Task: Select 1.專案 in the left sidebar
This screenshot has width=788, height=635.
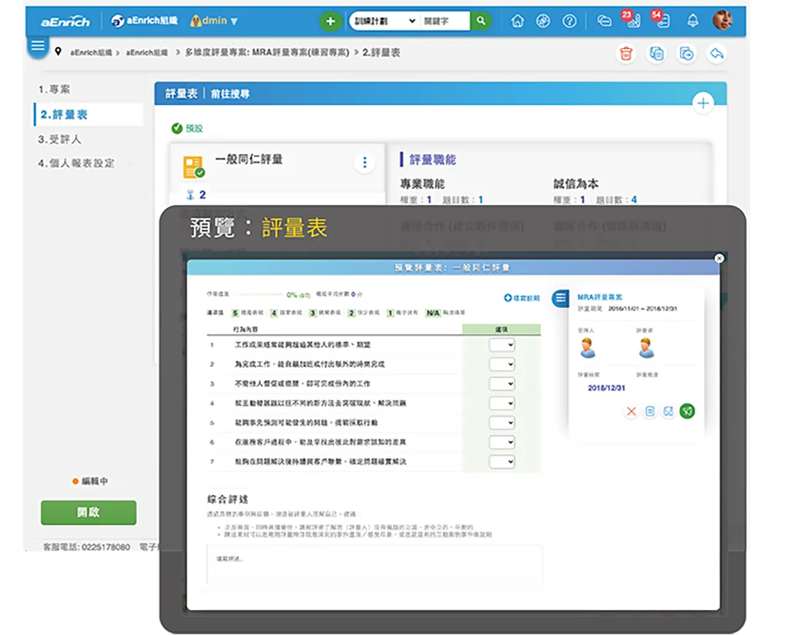Action: point(54,89)
